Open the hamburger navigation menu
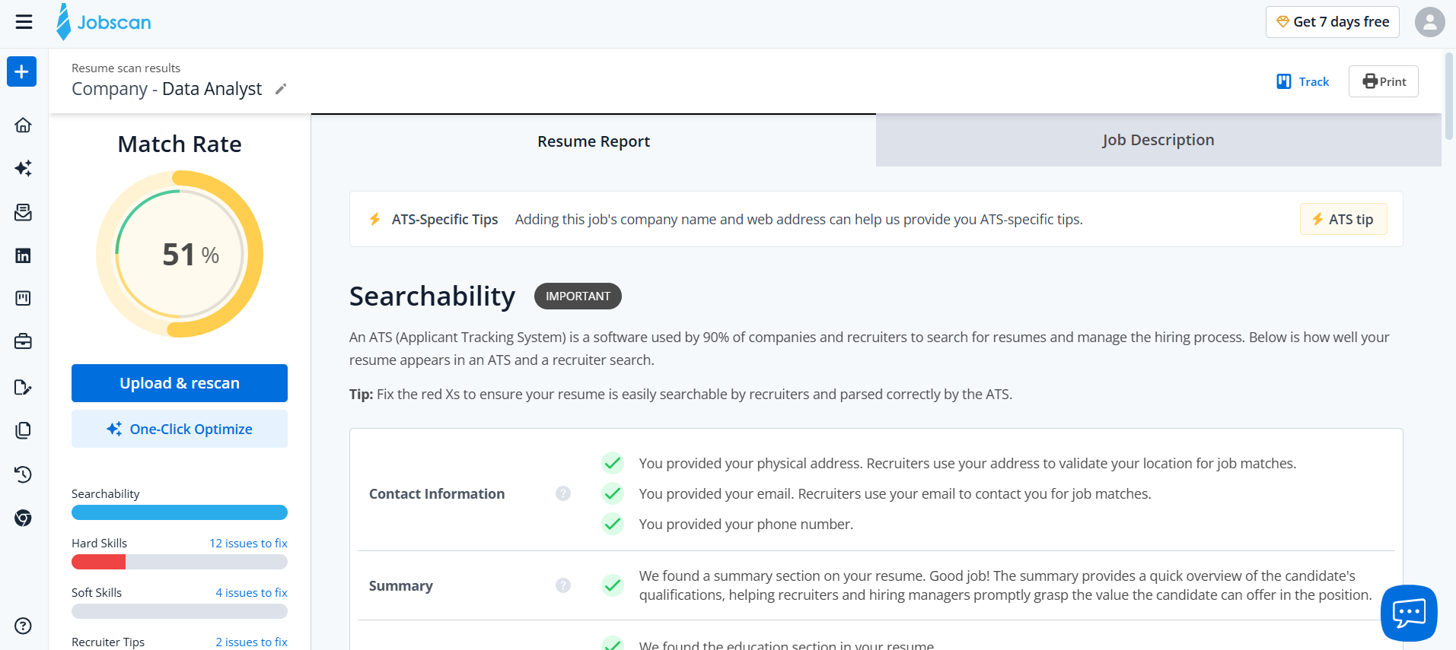Screen dimensions: 1456x650 [x=24, y=22]
